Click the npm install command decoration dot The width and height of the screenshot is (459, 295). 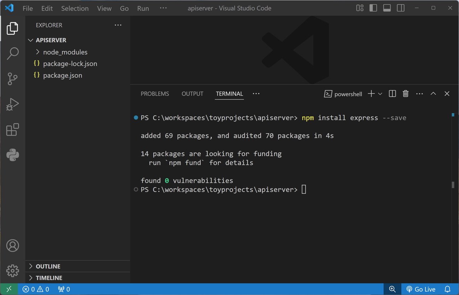coord(136,118)
